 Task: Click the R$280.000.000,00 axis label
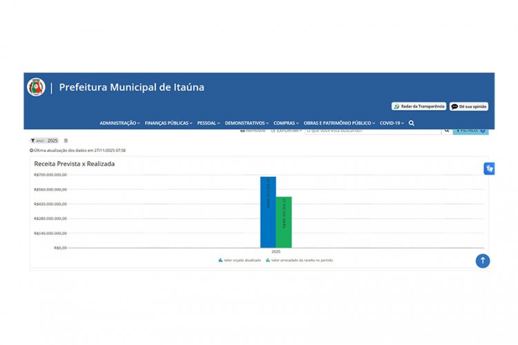click(50, 218)
